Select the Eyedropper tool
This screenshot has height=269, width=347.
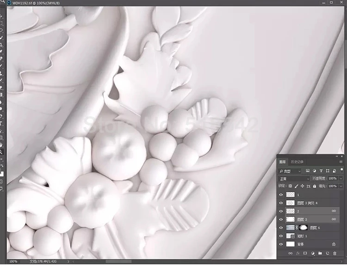tap(1, 51)
